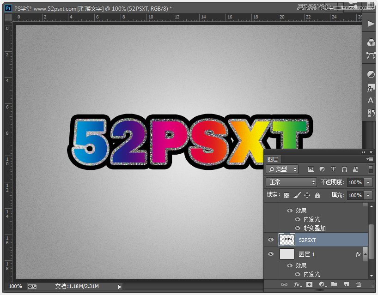This screenshot has width=378, height=295.
Task: Add layer style fx button at bottom
Action: 298,284
